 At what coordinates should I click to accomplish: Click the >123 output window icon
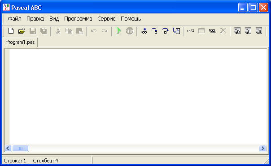point(190,31)
